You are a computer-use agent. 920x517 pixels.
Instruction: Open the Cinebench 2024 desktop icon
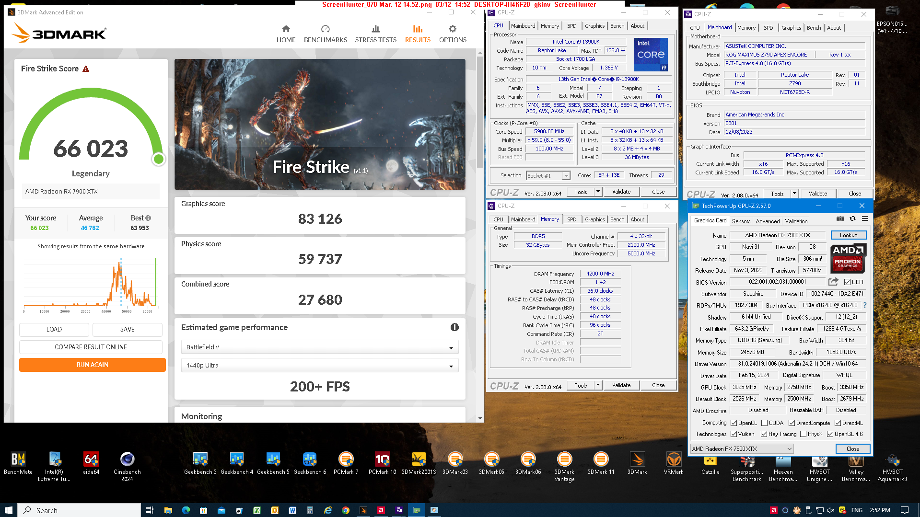coord(127,467)
